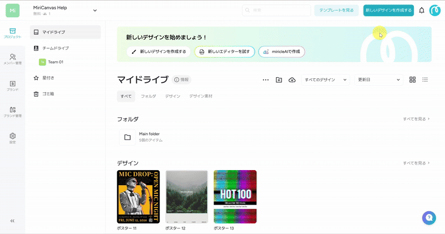
Task: Open 設定 gear in the sidebar
Action: 12,138
